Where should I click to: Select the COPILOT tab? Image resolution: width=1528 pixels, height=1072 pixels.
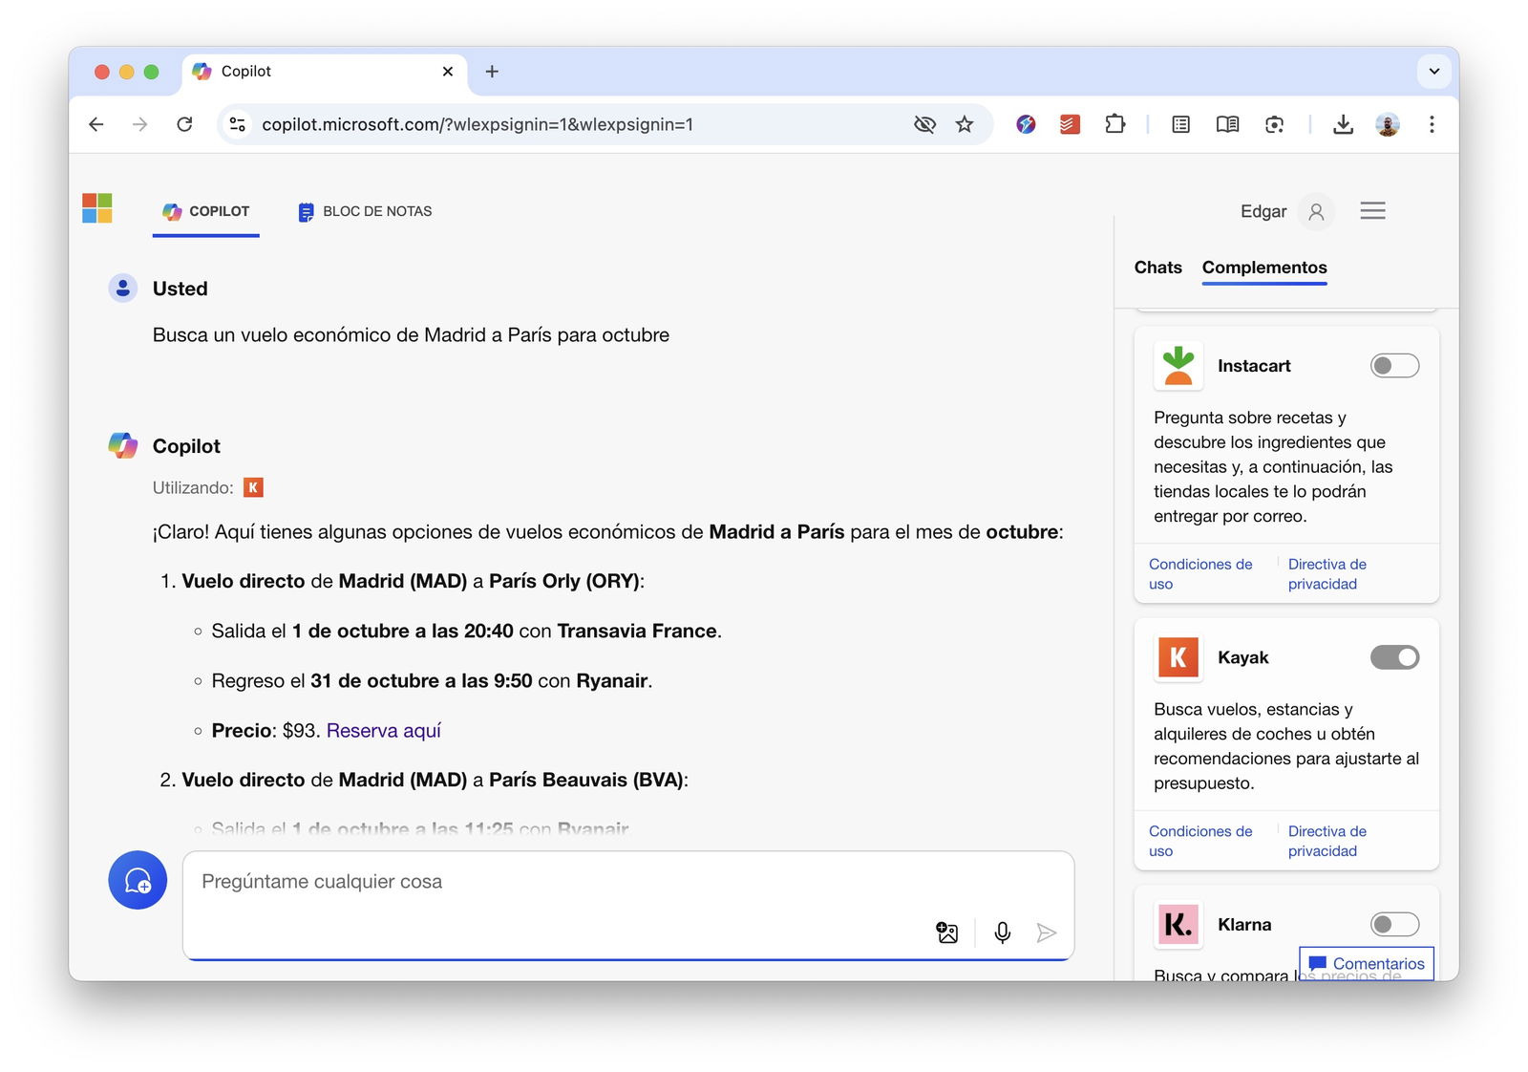[205, 211]
